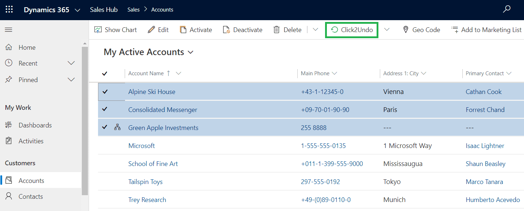This screenshot has height=211, width=524.
Task: Click the city cell Mississaugua
Action: tap(403, 164)
